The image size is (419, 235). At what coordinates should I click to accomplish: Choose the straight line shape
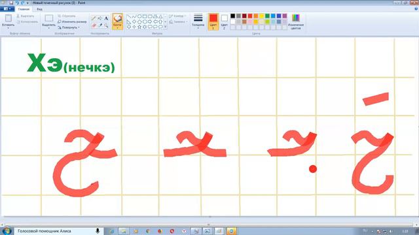pyautogui.click(x=129, y=16)
